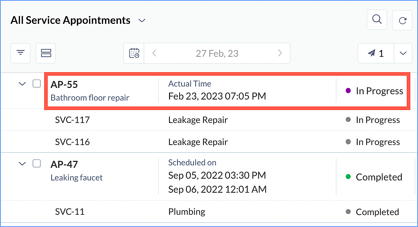The image size is (418, 227).
Task: Select the SVC-117 service row
Action: (72, 120)
